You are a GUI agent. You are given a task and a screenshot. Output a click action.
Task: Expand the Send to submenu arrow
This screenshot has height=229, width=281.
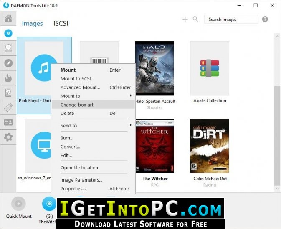(x=130, y=125)
